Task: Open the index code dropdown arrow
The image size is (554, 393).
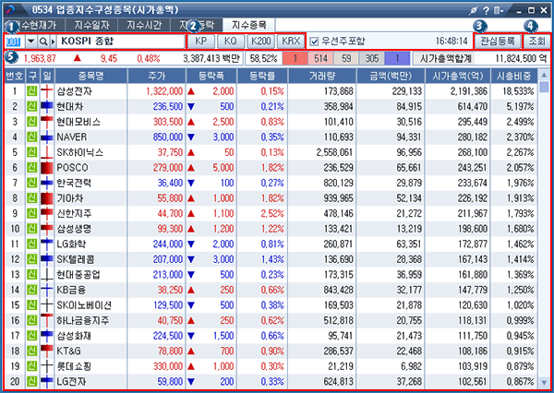Action: (x=31, y=42)
